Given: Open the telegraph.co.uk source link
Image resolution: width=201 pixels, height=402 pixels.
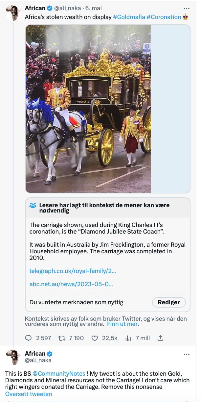Looking at the screenshot, I should 73,271.
